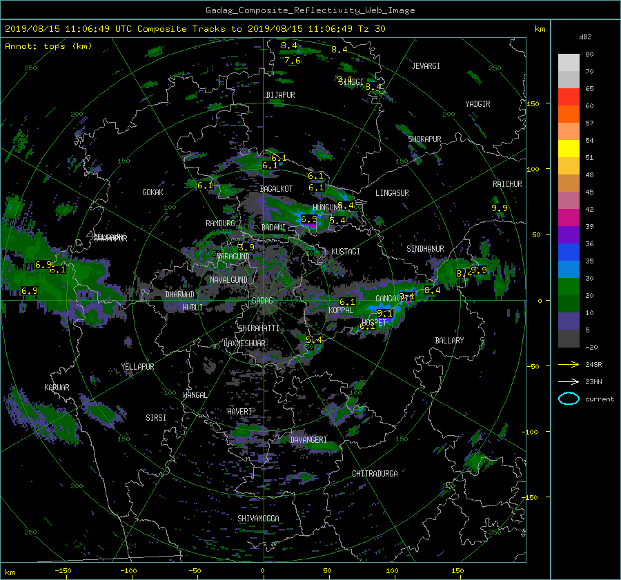Click the BADAMI city label
This screenshot has width=621, height=580.
[x=273, y=228]
